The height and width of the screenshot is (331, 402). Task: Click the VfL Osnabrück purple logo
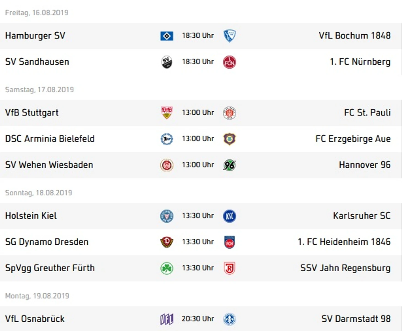pos(167,319)
